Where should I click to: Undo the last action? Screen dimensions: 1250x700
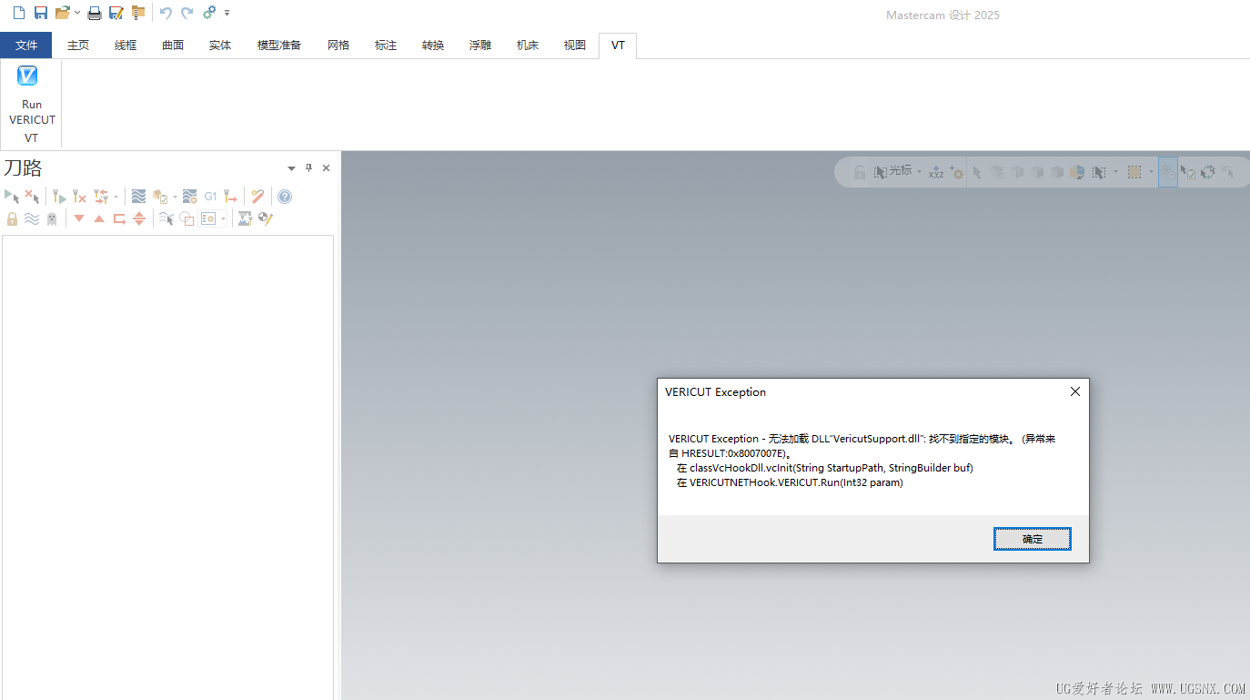click(x=166, y=13)
